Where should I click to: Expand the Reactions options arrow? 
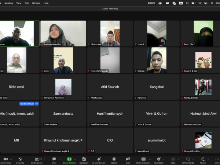tap(163, 159)
